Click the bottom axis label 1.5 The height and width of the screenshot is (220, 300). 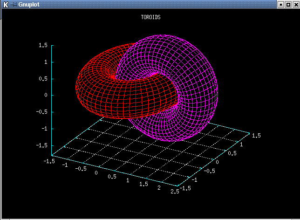pos(143,184)
